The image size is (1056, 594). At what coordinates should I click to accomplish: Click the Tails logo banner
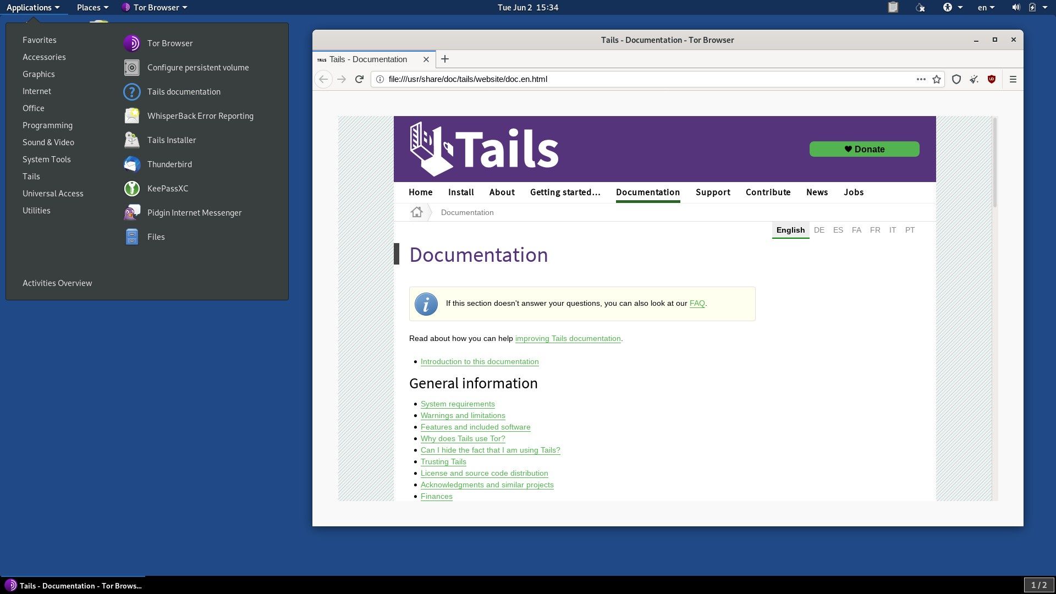484,148
